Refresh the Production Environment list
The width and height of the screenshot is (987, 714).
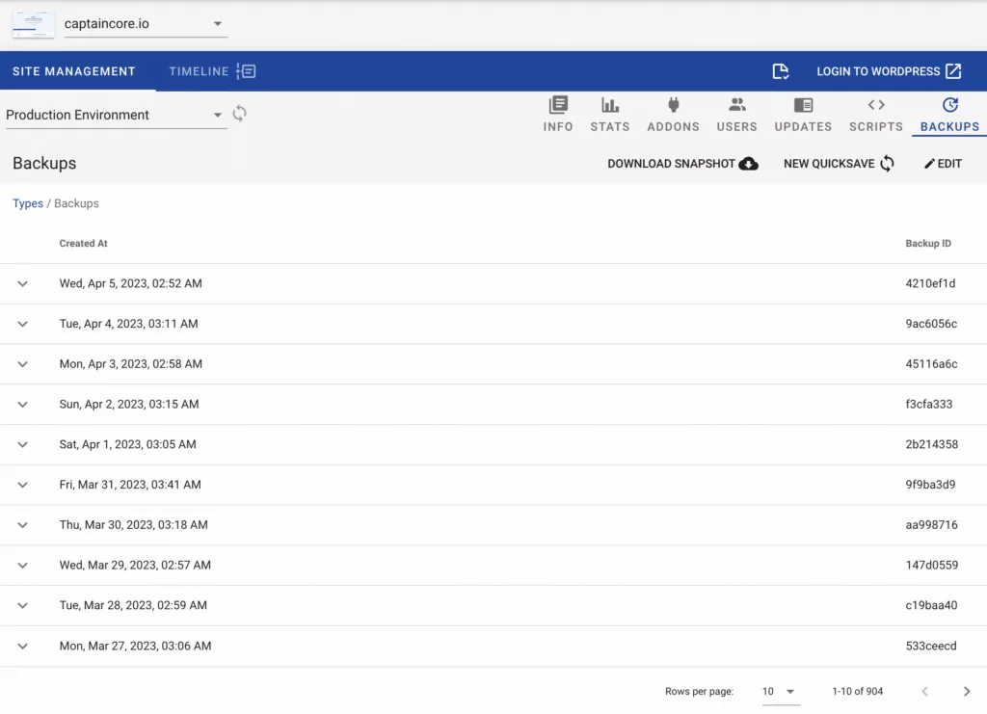tap(238, 113)
